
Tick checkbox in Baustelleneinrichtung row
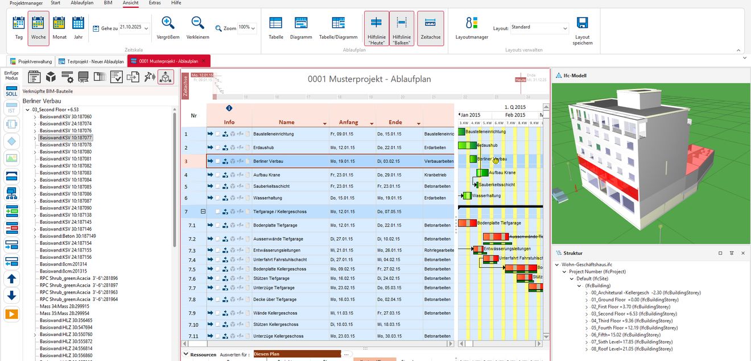click(217, 134)
